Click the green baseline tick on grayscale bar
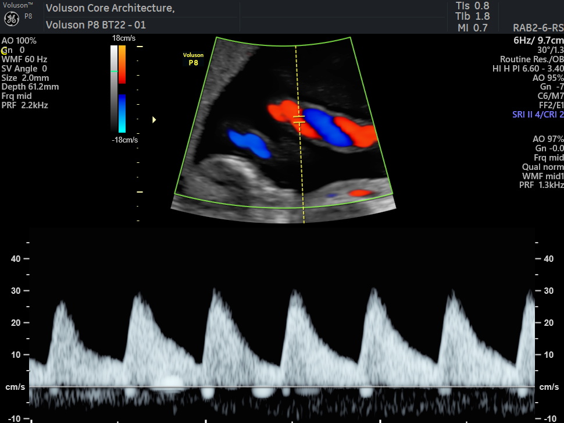Viewport: 564px width, 423px height. (x=114, y=71)
